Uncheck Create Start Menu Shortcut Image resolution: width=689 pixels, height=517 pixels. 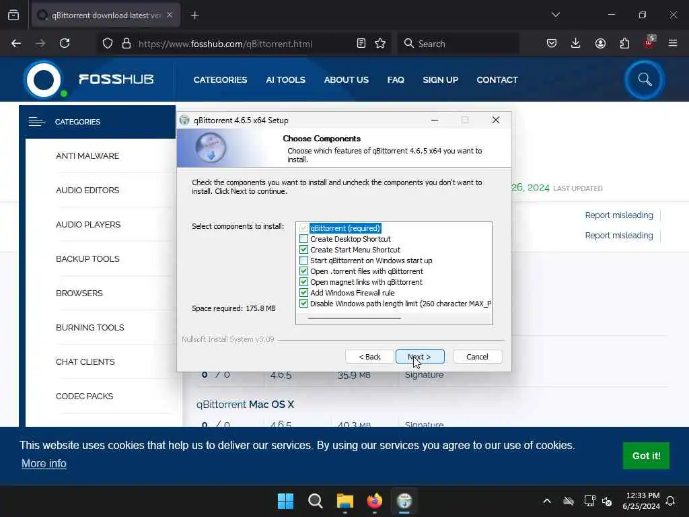(x=303, y=250)
